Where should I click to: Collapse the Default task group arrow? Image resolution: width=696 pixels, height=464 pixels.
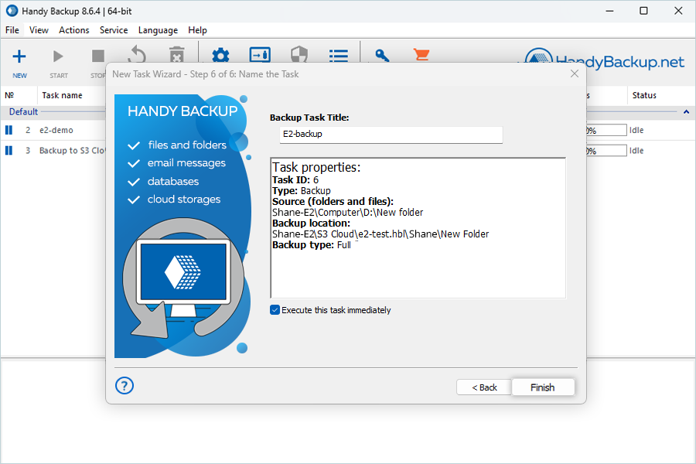[686, 112]
